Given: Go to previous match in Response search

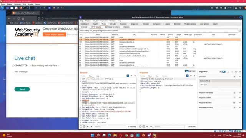Looking at the screenshot, I should 147,127.
